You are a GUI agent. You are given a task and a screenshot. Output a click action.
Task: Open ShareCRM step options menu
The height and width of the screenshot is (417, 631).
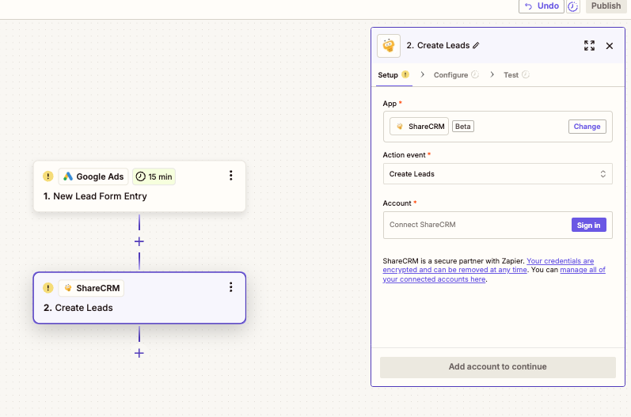point(230,287)
